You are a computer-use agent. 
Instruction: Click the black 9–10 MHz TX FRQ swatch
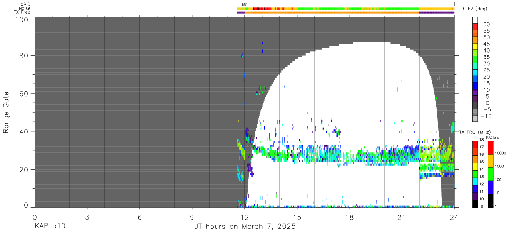475,204
